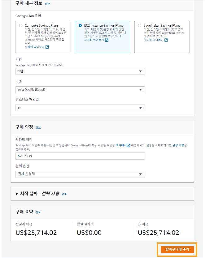Click the Savings Plan 유형 label

click(x=28, y=16)
